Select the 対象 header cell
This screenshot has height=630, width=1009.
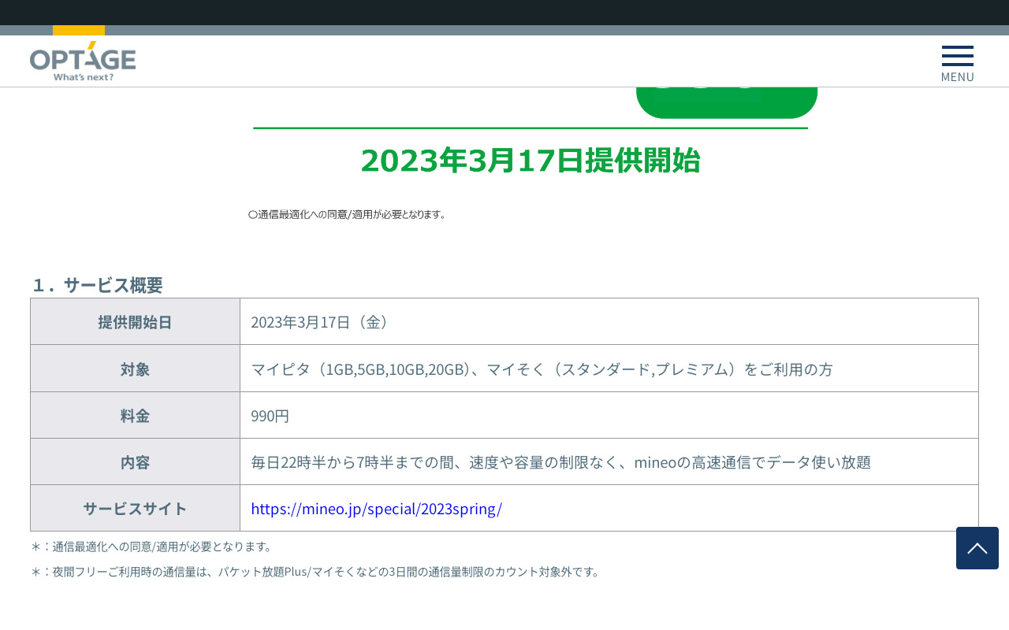(x=135, y=369)
